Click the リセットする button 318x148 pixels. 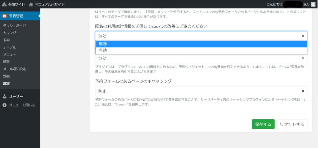[x=292, y=124]
